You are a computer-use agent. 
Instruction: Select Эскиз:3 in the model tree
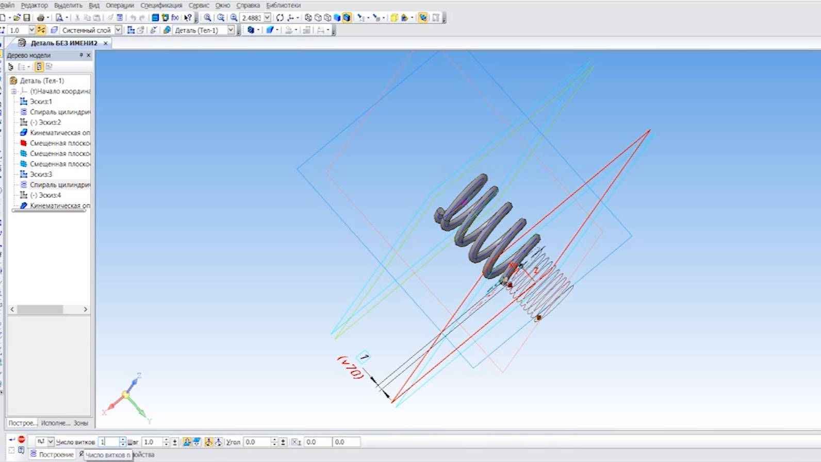(41, 174)
